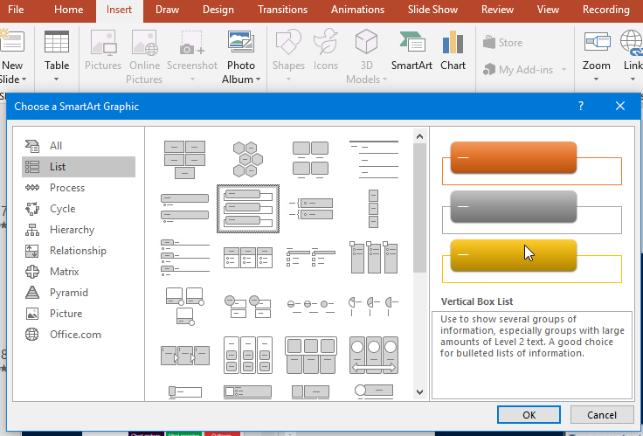Insert a Chart from ribbon
643x436 pixels.
pyautogui.click(x=453, y=51)
